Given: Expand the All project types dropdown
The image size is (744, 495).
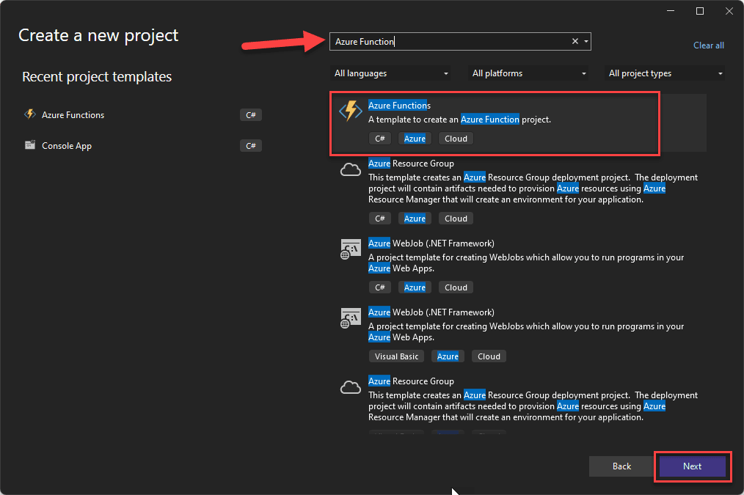Looking at the screenshot, I should tap(665, 73).
